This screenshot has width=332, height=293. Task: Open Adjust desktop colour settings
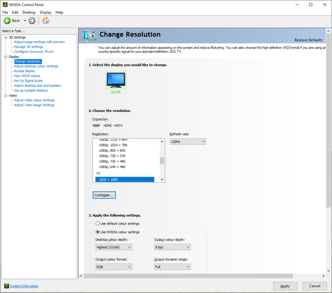pyautogui.click(x=36, y=66)
